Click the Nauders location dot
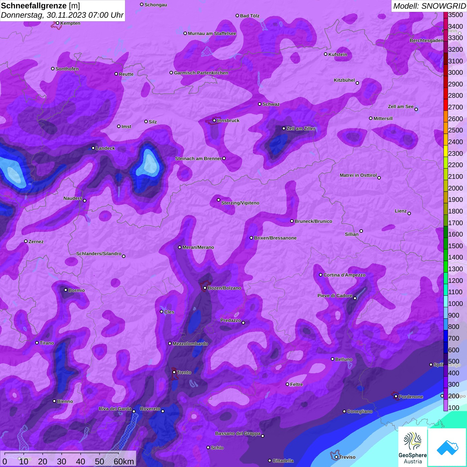The height and width of the screenshot is (467, 467). 85,200
